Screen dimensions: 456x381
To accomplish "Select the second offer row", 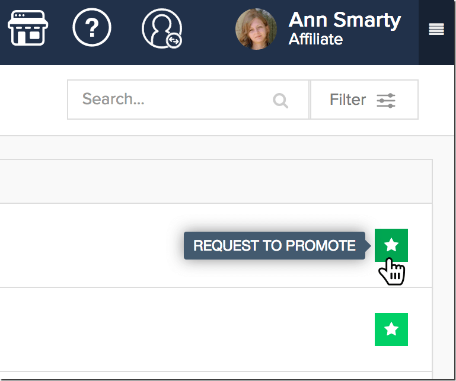I will coord(216,329).
